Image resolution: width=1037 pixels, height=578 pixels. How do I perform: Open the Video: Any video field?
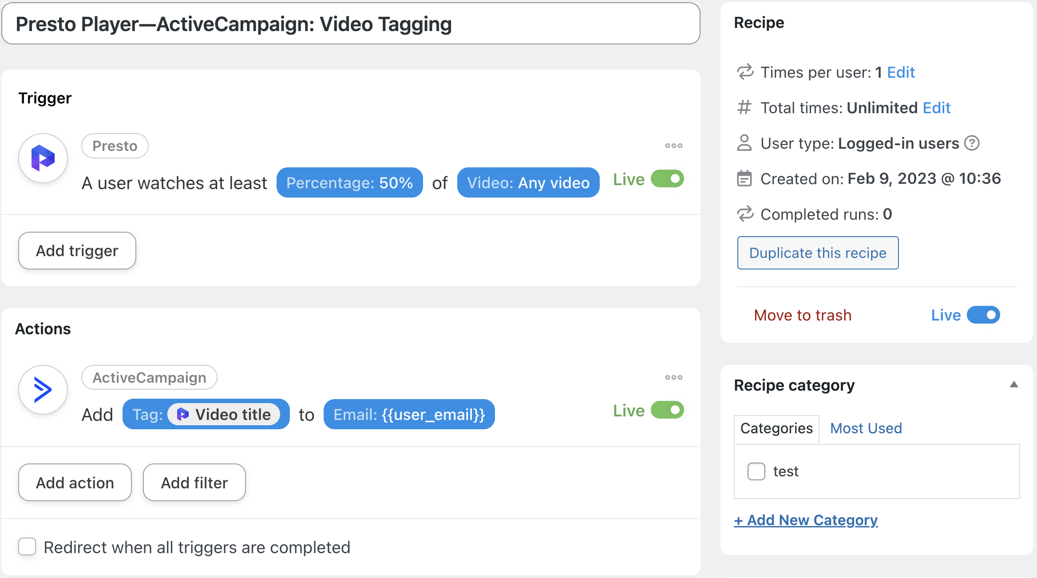point(528,182)
